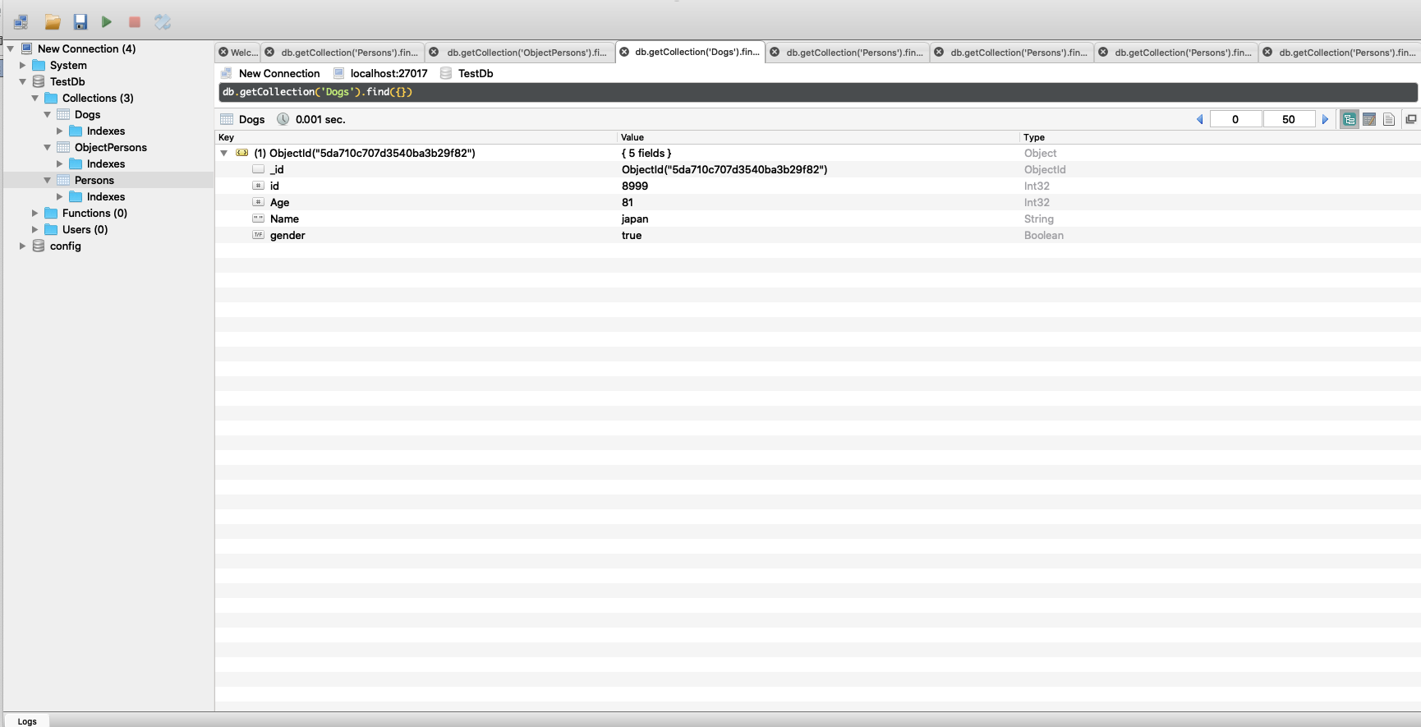Go to previous results page arrow
This screenshot has width=1421, height=727.
(x=1200, y=119)
